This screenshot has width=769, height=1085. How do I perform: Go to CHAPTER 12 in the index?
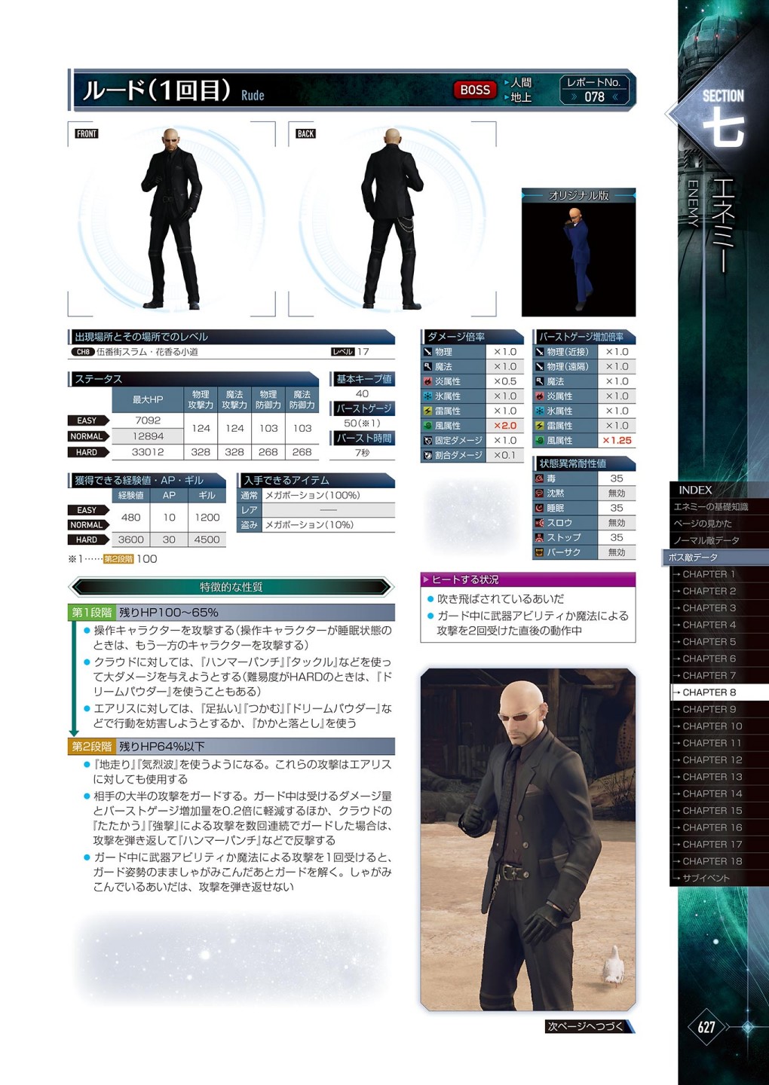tap(712, 759)
